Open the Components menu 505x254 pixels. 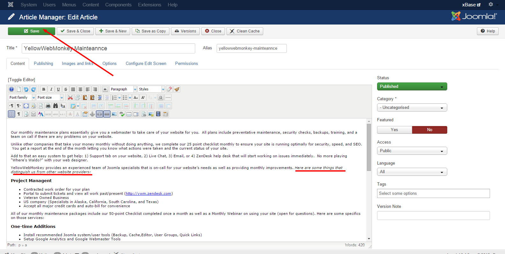coord(118,5)
